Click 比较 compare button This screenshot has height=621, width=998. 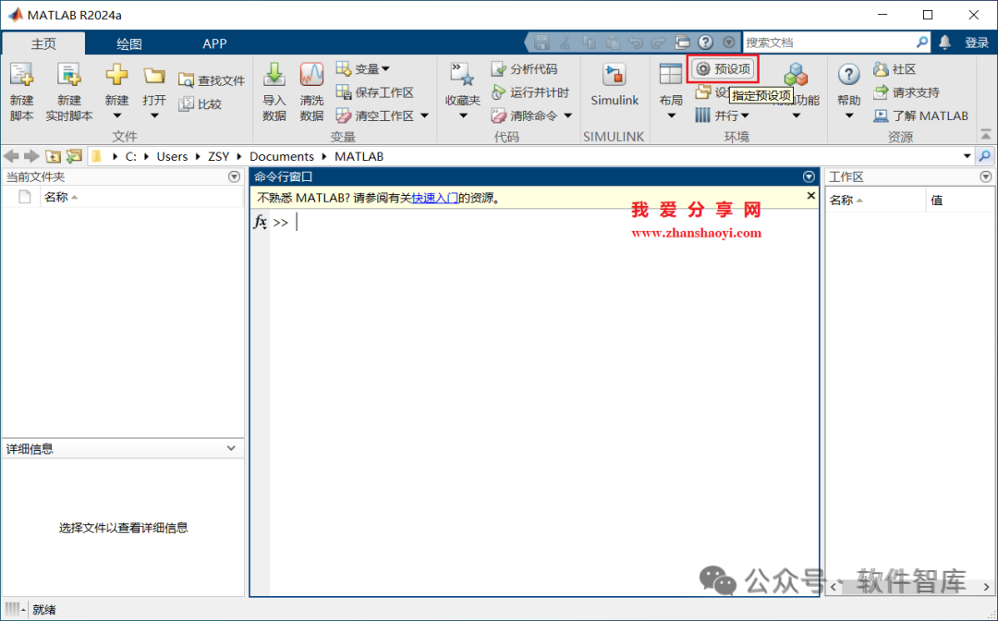(x=201, y=104)
